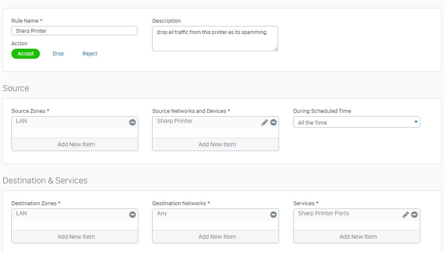445x253 pixels.
Task: Select the Drop action
Action: (58, 53)
